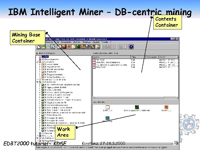Select the Filtraggio di campi tree item

point(54,118)
